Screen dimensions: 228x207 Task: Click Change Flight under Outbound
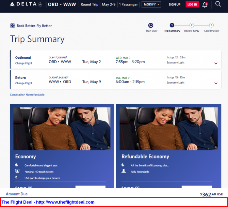point(23,63)
